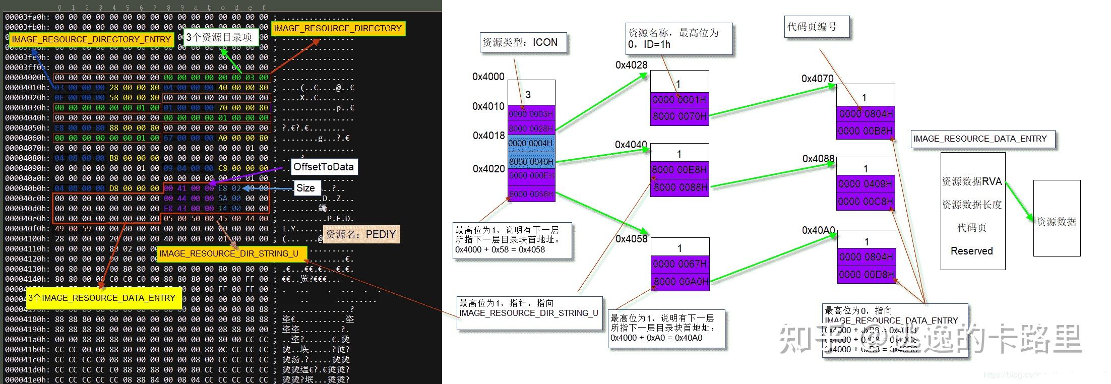Click the IMAGE_RESOURCE_DIR_STRING_U yellow label
Image resolution: width=1111 pixels, height=384 pixels.
pyautogui.click(x=231, y=254)
